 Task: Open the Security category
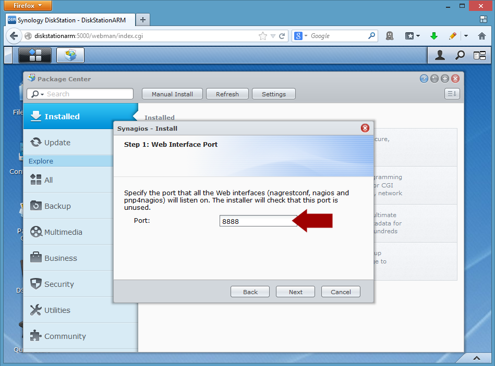point(68,284)
